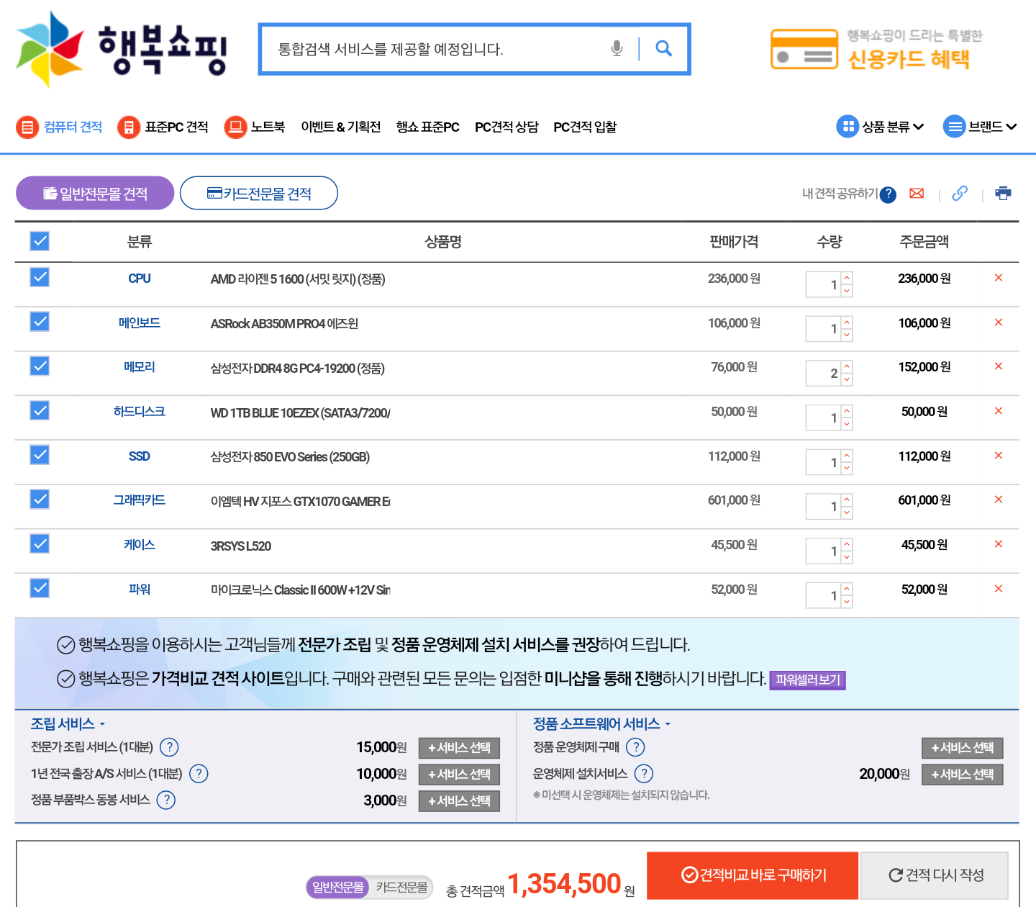The width and height of the screenshot is (1036, 907).
Task: Toggle the select-all checkbox in header
Action: [40, 241]
